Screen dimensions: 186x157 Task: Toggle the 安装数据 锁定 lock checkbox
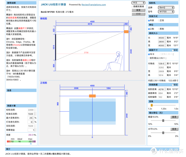coord(173,85)
